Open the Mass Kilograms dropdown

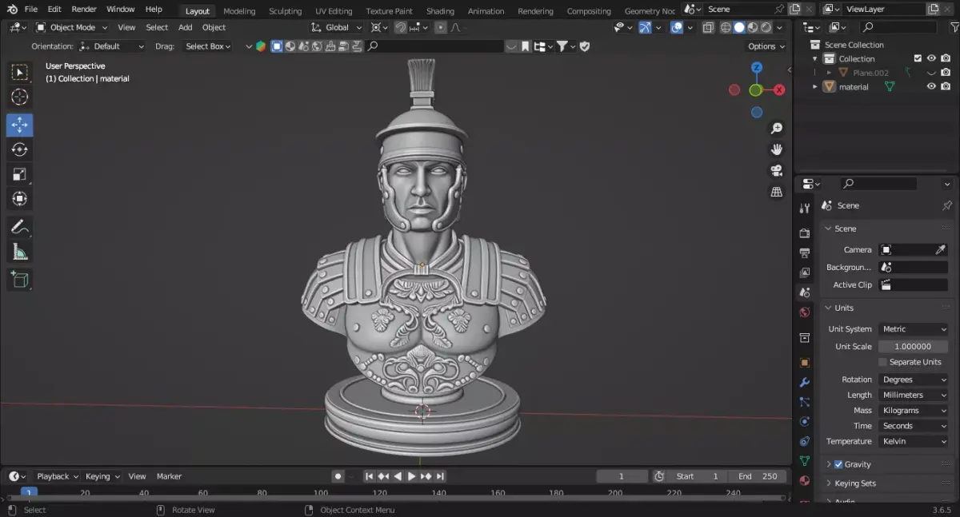point(914,411)
